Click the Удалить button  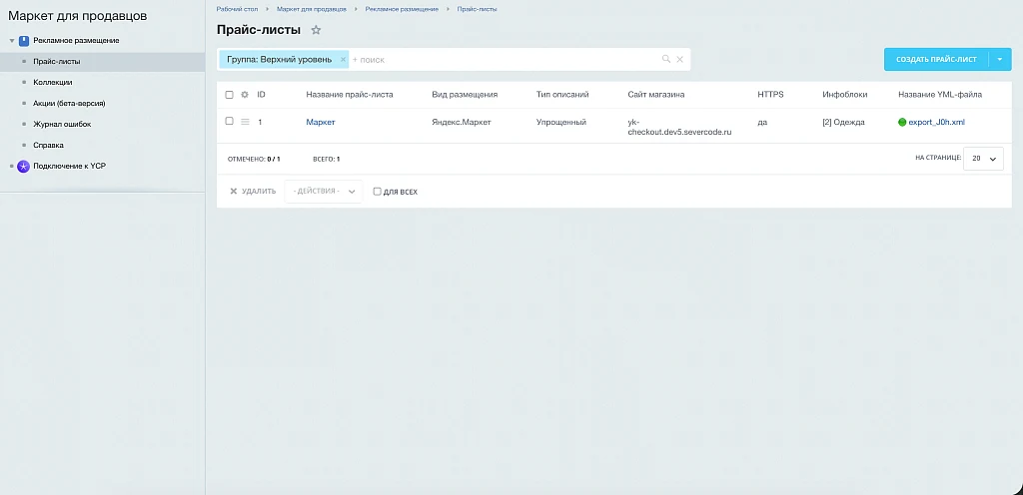[x=253, y=192]
